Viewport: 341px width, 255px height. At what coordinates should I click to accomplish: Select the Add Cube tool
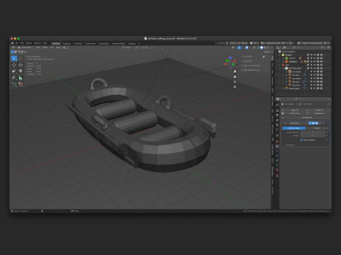coord(14,84)
